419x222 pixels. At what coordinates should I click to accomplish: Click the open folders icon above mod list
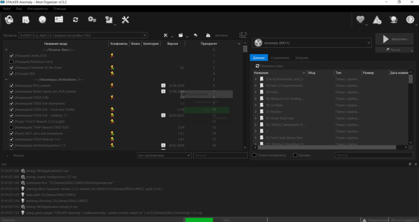tap(181, 35)
